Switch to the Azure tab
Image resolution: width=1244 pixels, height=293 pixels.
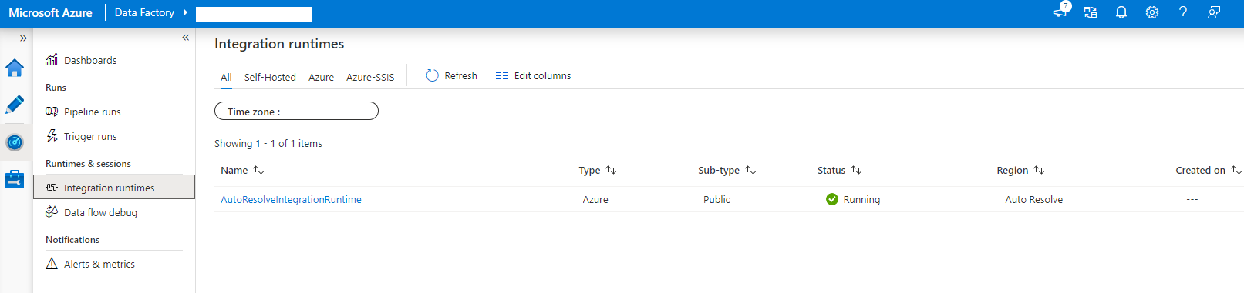tap(321, 77)
